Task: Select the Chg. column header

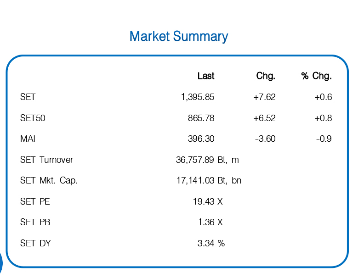Action: (266, 76)
